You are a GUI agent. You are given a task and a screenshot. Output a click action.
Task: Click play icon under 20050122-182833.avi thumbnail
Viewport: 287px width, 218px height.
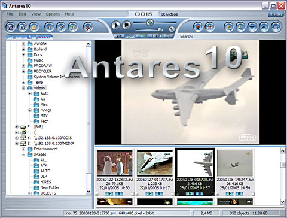pyautogui.click(x=109, y=193)
